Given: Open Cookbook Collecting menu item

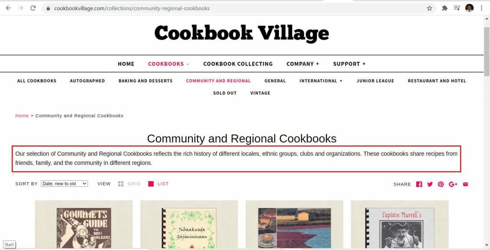Looking at the screenshot, I should (x=238, y=64).
